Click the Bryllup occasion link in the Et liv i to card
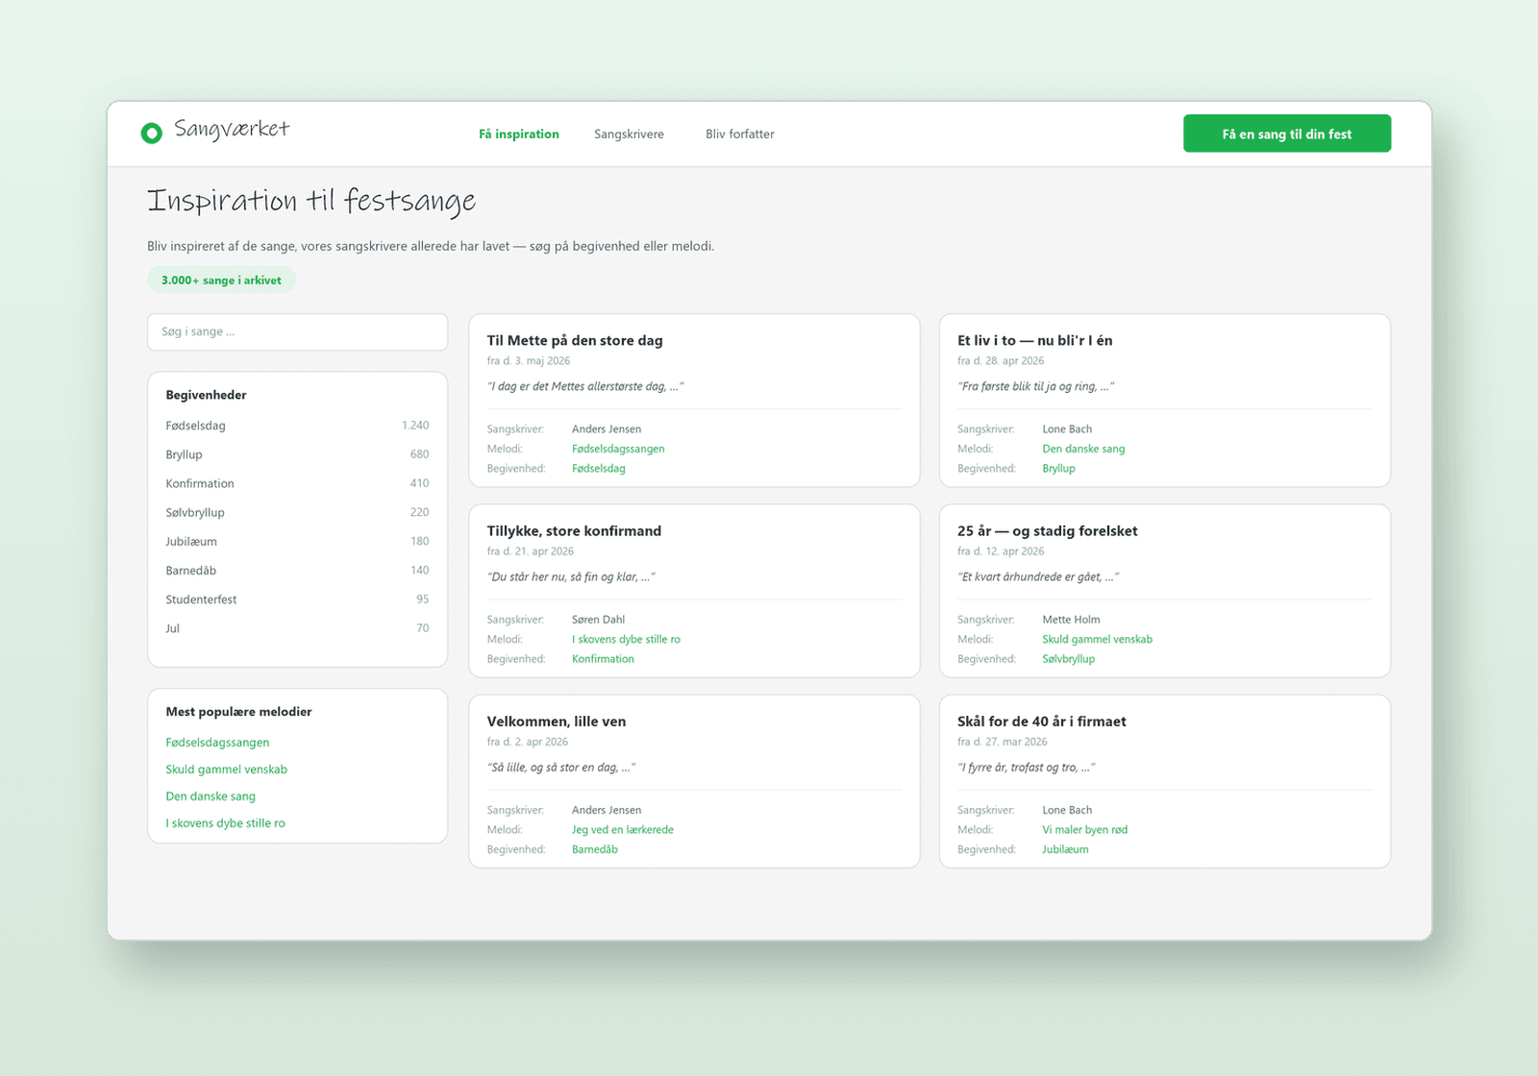Screen dimensions: 1538x1076 pyautogui.click(x=1058, y=469)
